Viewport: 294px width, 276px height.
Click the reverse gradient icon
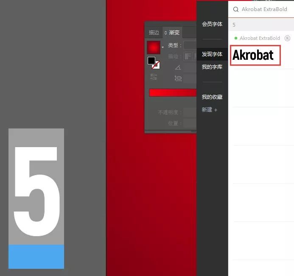click(x=154, y=77)
